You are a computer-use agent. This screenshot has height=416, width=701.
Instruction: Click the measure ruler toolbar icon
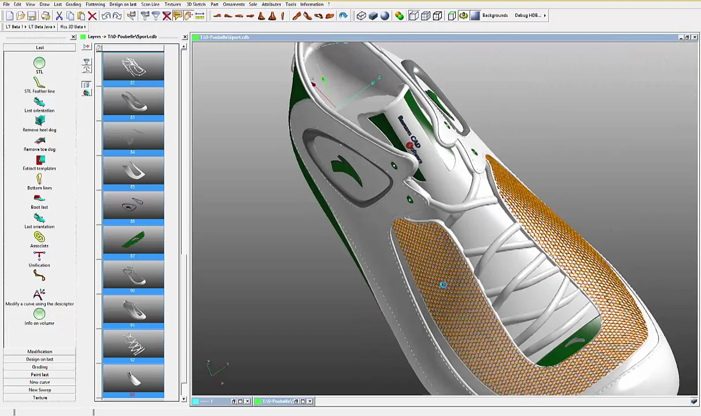(x=200, y=16)
